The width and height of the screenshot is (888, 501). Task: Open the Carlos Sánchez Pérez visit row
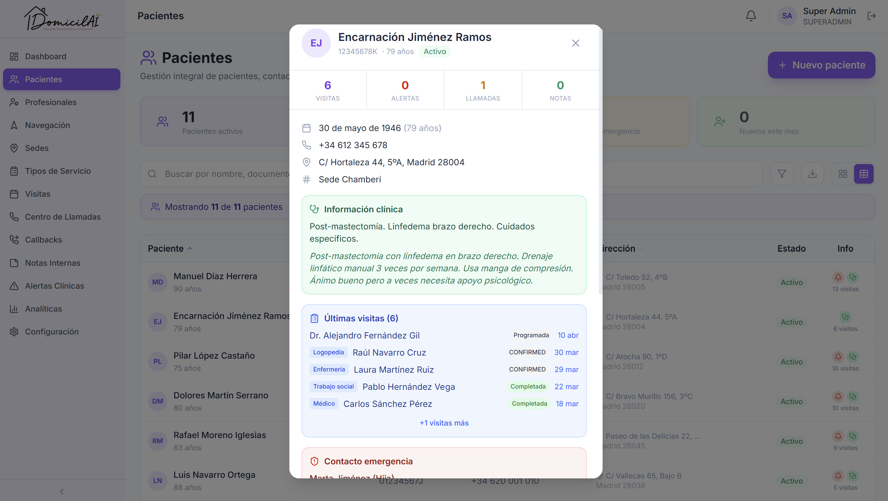[x=444, y=404]
